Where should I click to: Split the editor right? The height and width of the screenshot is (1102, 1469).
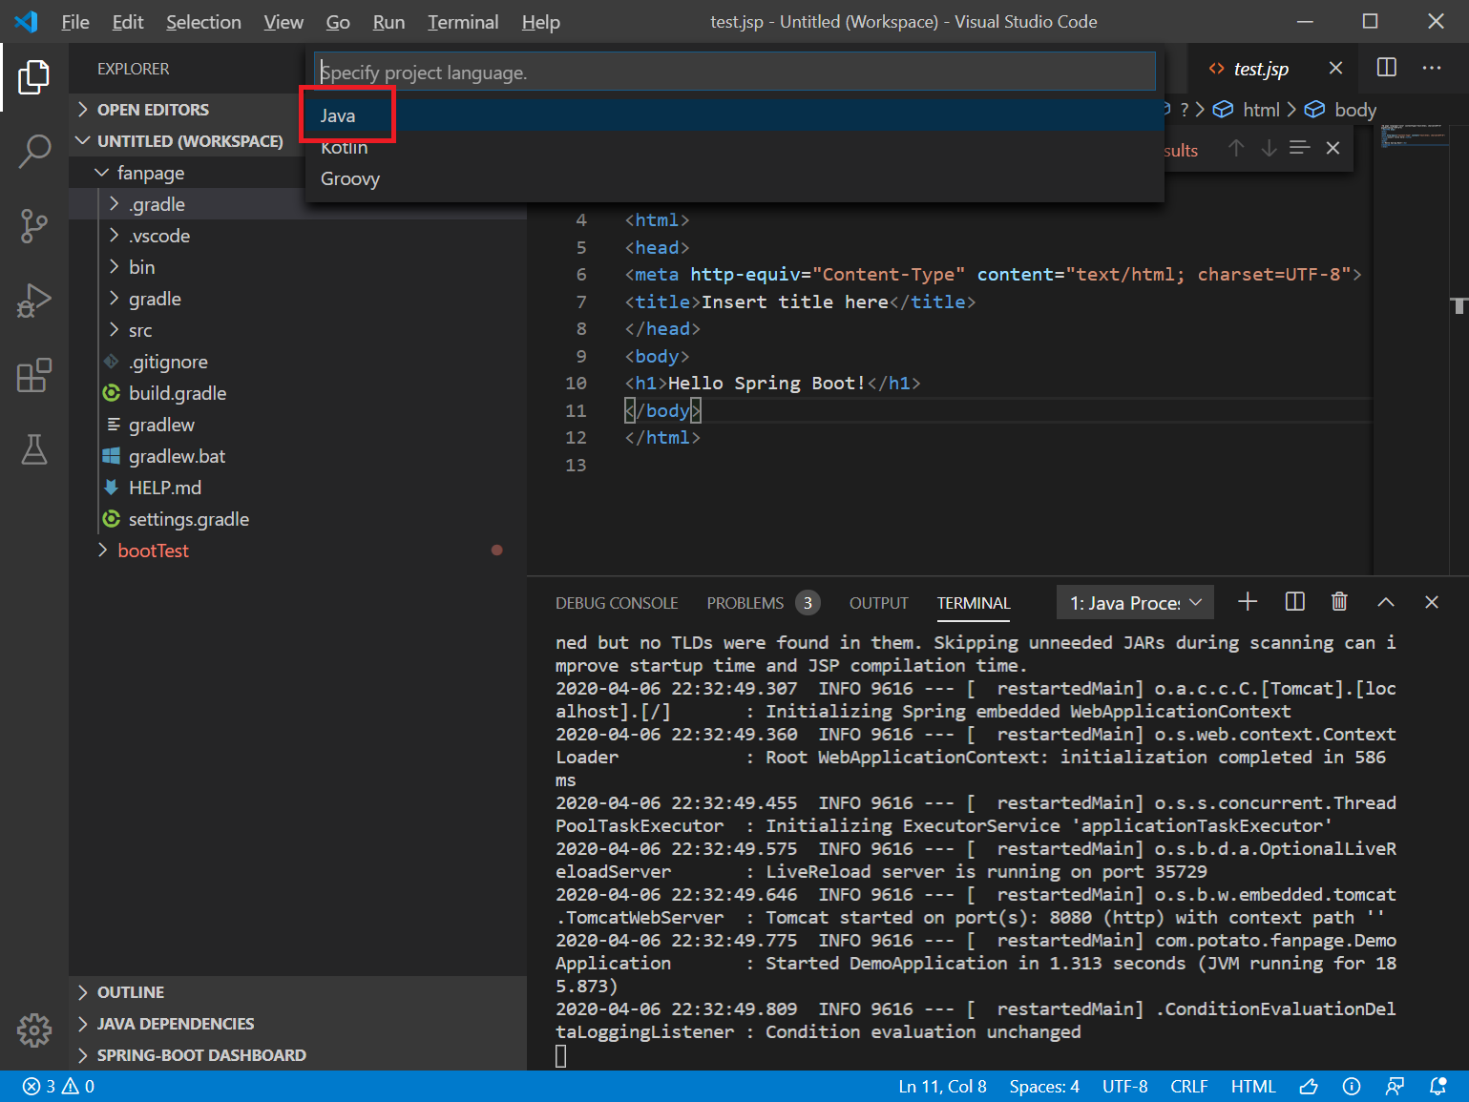coord(1387,68)
